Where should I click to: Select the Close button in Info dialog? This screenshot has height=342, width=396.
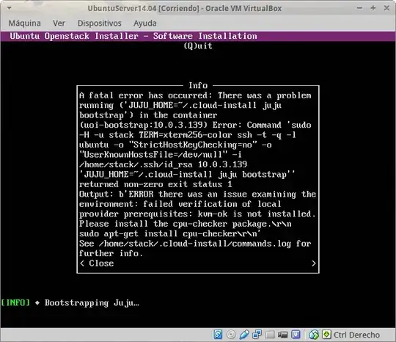[x=198, y=263]
